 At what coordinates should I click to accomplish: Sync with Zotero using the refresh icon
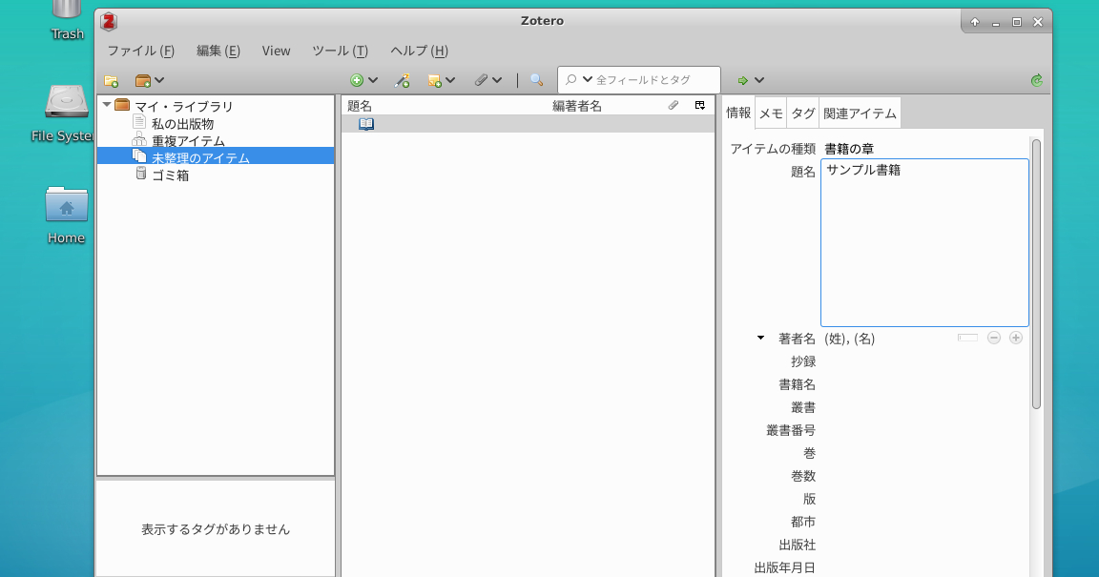pos(1036,80)
